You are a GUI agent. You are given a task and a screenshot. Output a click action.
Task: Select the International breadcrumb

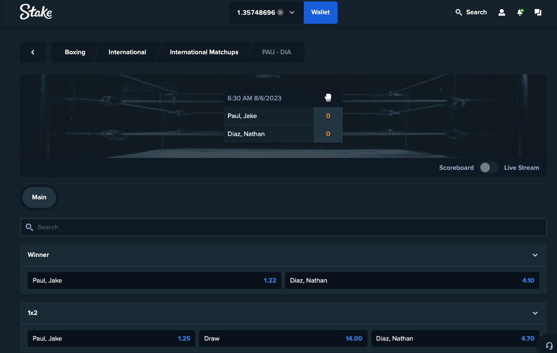tap(127, 52)
